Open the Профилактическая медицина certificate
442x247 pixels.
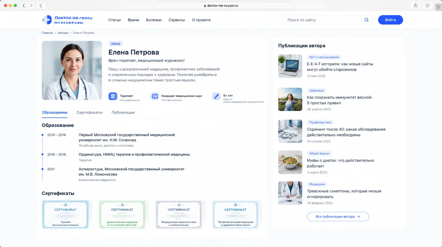coord(235,214)
